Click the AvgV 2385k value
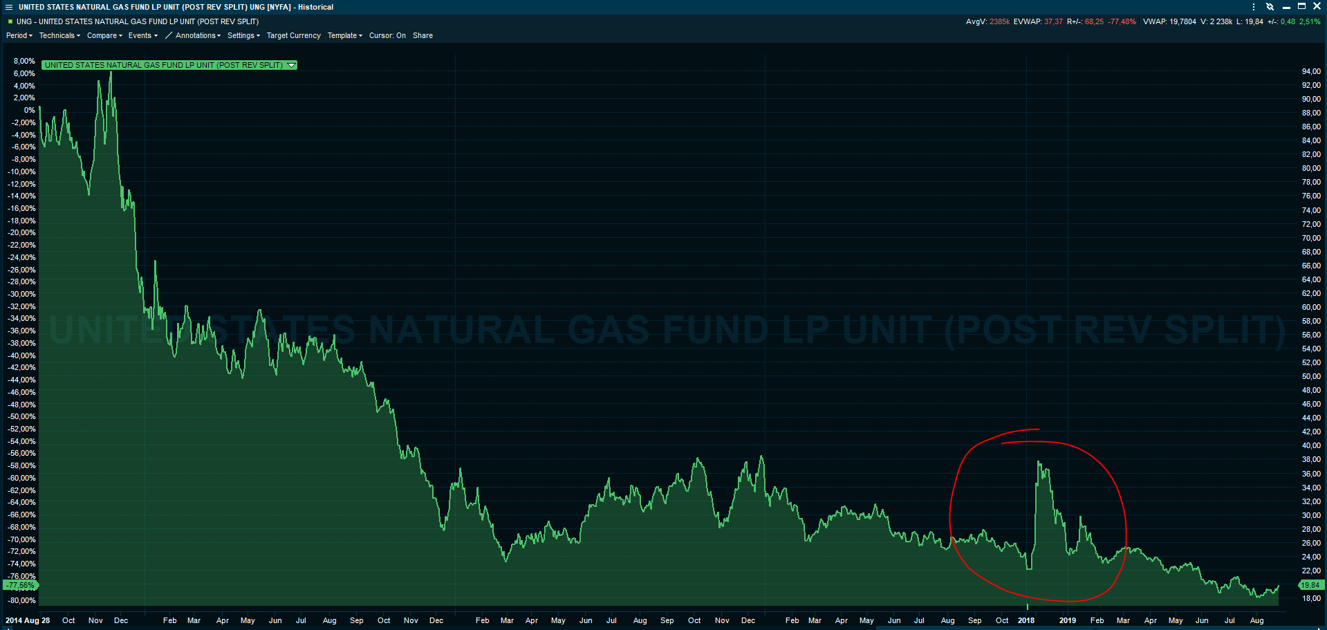This screenshot has width=1327, height=630. click(x=988, y=21)
